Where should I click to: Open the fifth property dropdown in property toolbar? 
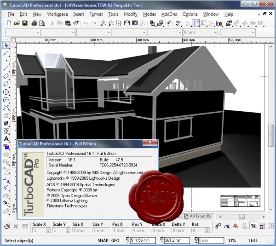click(x=179, y=32)
